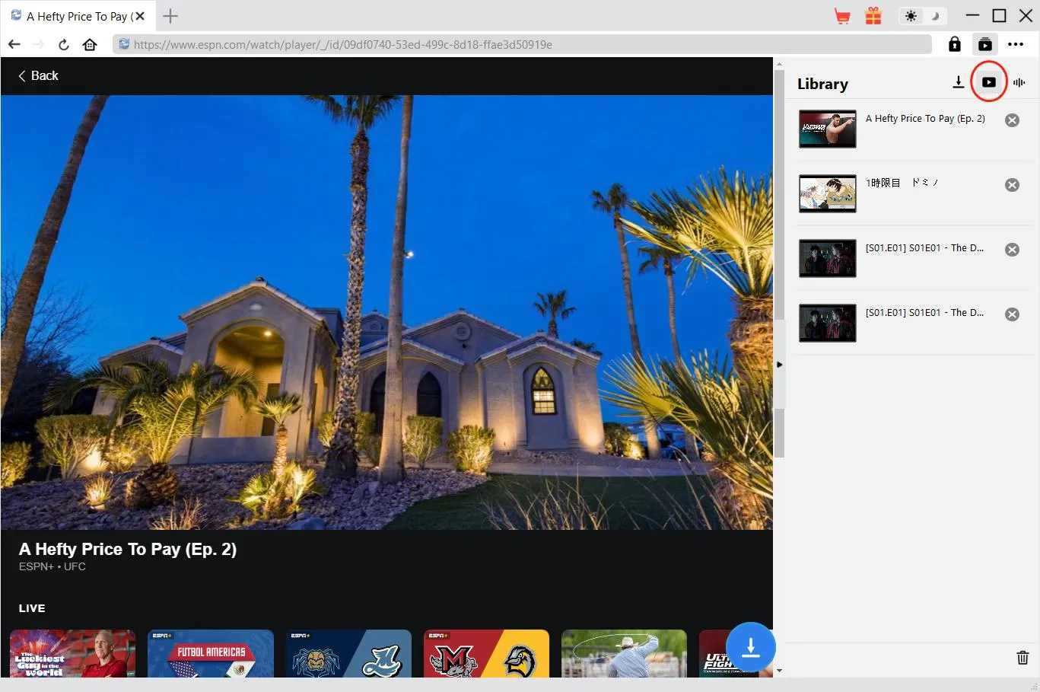Image resolution: width=1040 pixels, height=692 pixels.
Task: Collapse the Library side panel arrow
Action: 779,365
